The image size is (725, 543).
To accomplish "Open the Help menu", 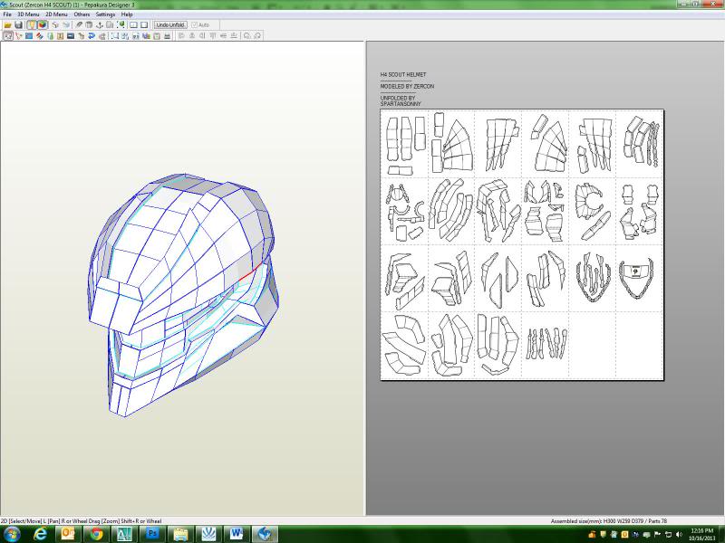I will tap(127, 14).
